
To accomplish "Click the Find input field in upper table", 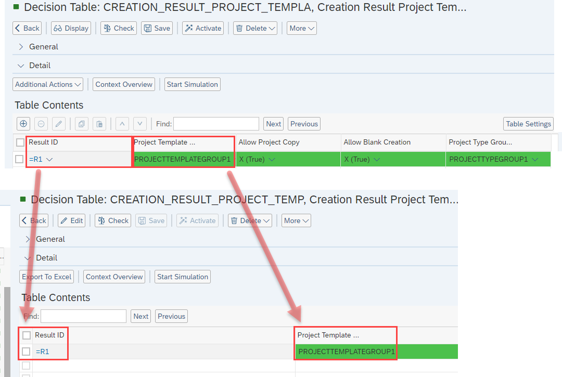I will tap(216, 124).
